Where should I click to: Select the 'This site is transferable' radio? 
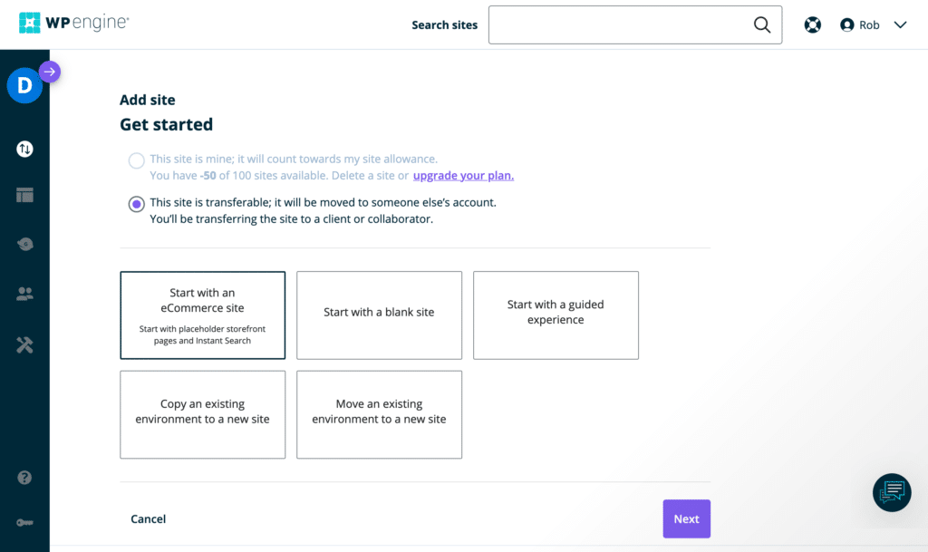tap(136, 204)
